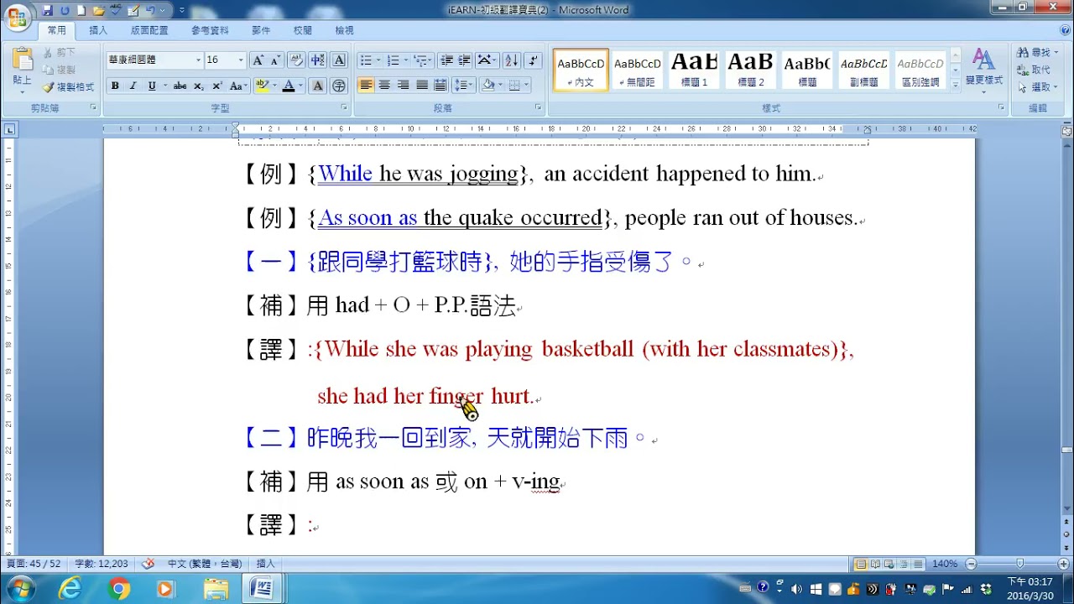Save the document from the quick access toolbar

pos(48,11)
